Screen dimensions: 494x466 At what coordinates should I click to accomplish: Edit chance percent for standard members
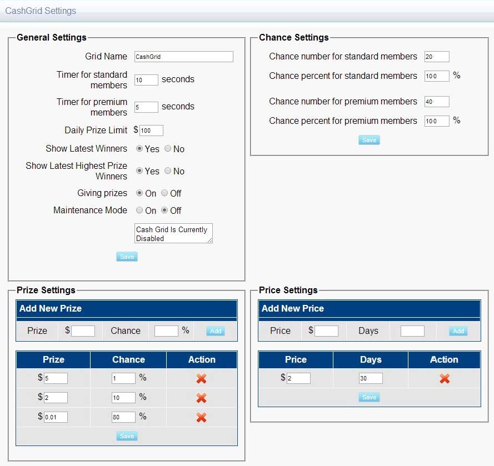[437, 76]
